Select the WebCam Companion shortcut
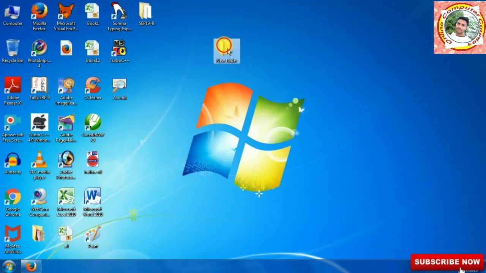The width and height of the screenshot is (486, 273). click(x=39, y=202)
